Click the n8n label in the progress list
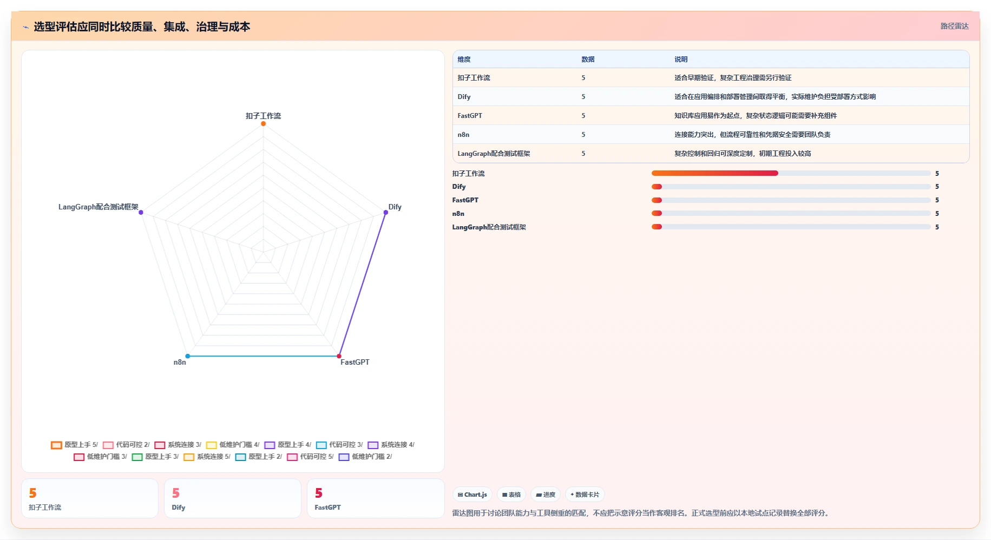 pyautogui.click(x=458, y=214)
